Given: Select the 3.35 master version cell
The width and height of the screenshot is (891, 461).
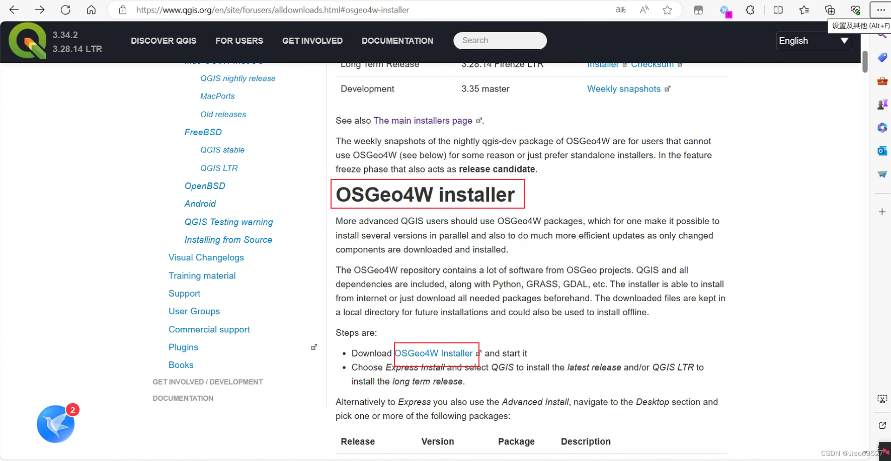Looking at the screenshot, I should point(485,89).
